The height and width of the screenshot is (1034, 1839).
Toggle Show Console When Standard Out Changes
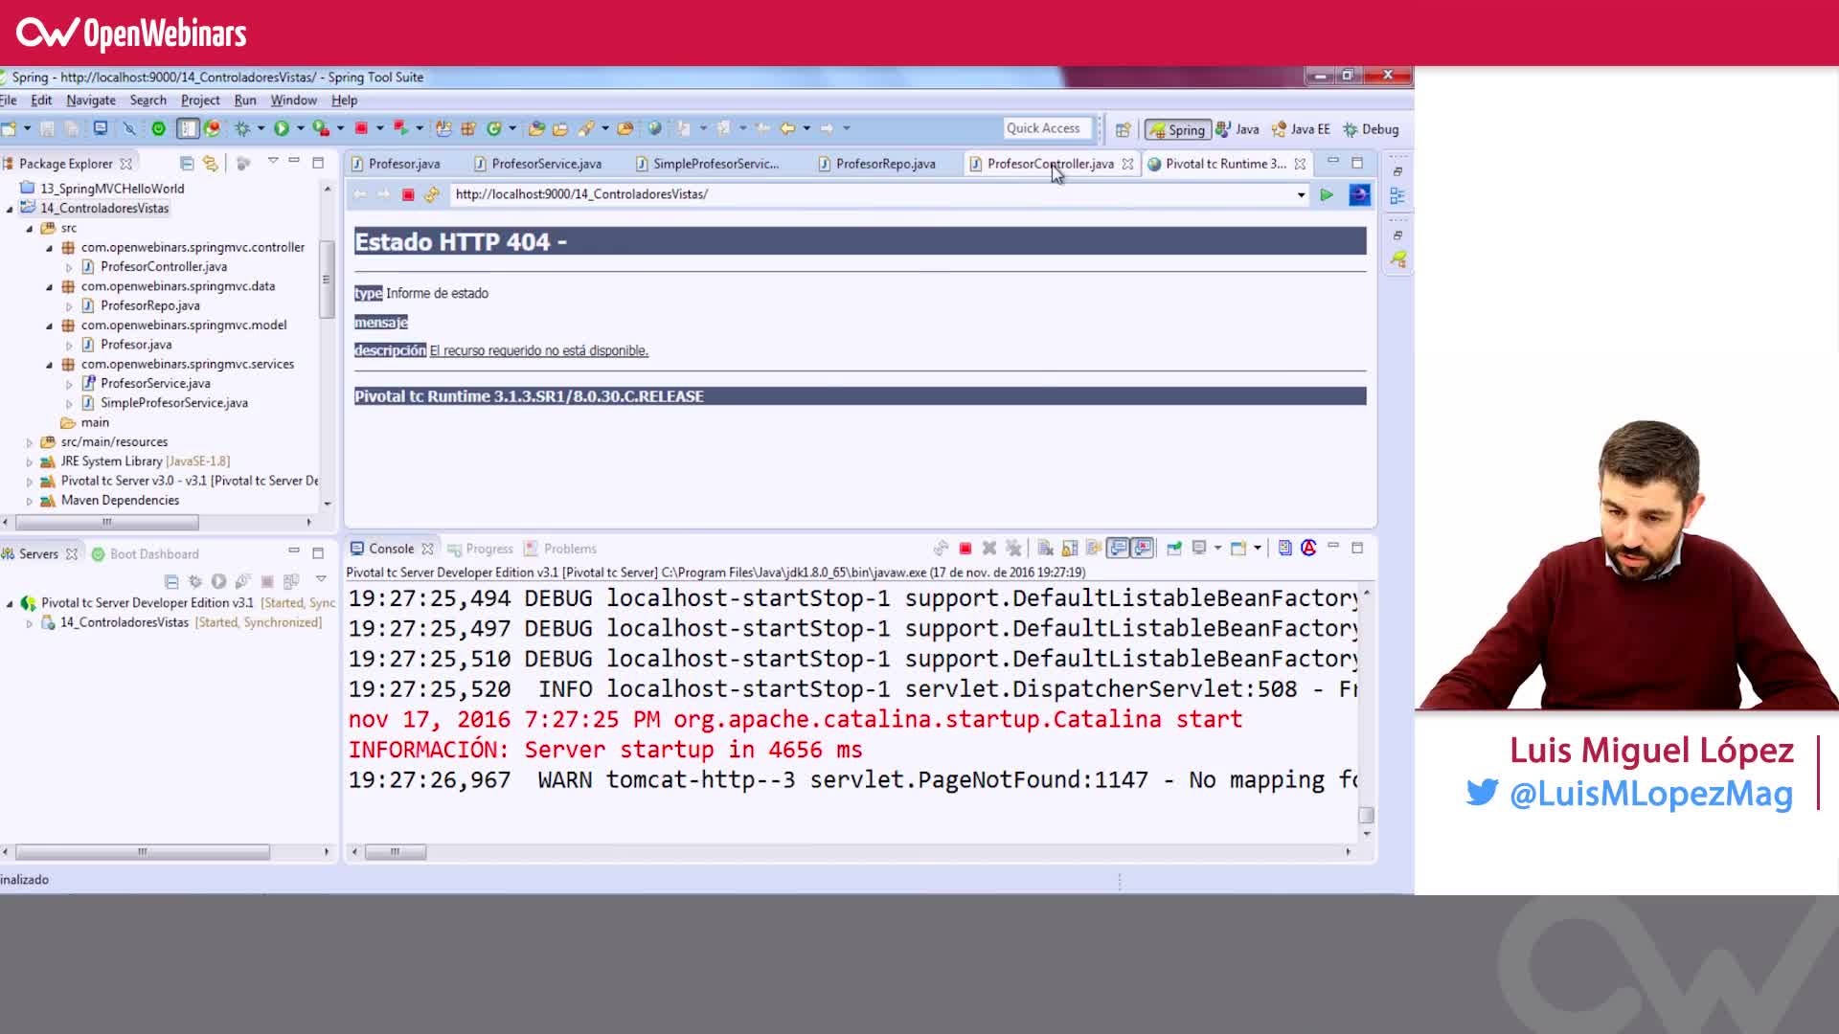click(1119, 548)
